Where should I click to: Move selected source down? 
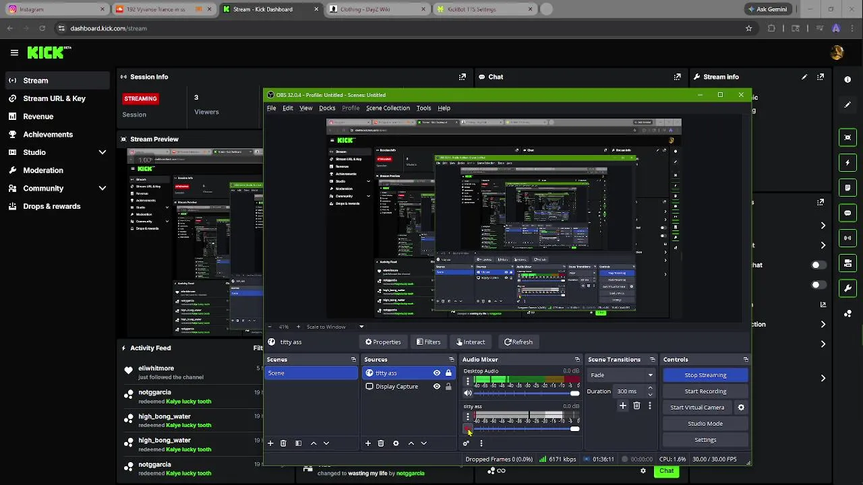(x=423, y=443)
